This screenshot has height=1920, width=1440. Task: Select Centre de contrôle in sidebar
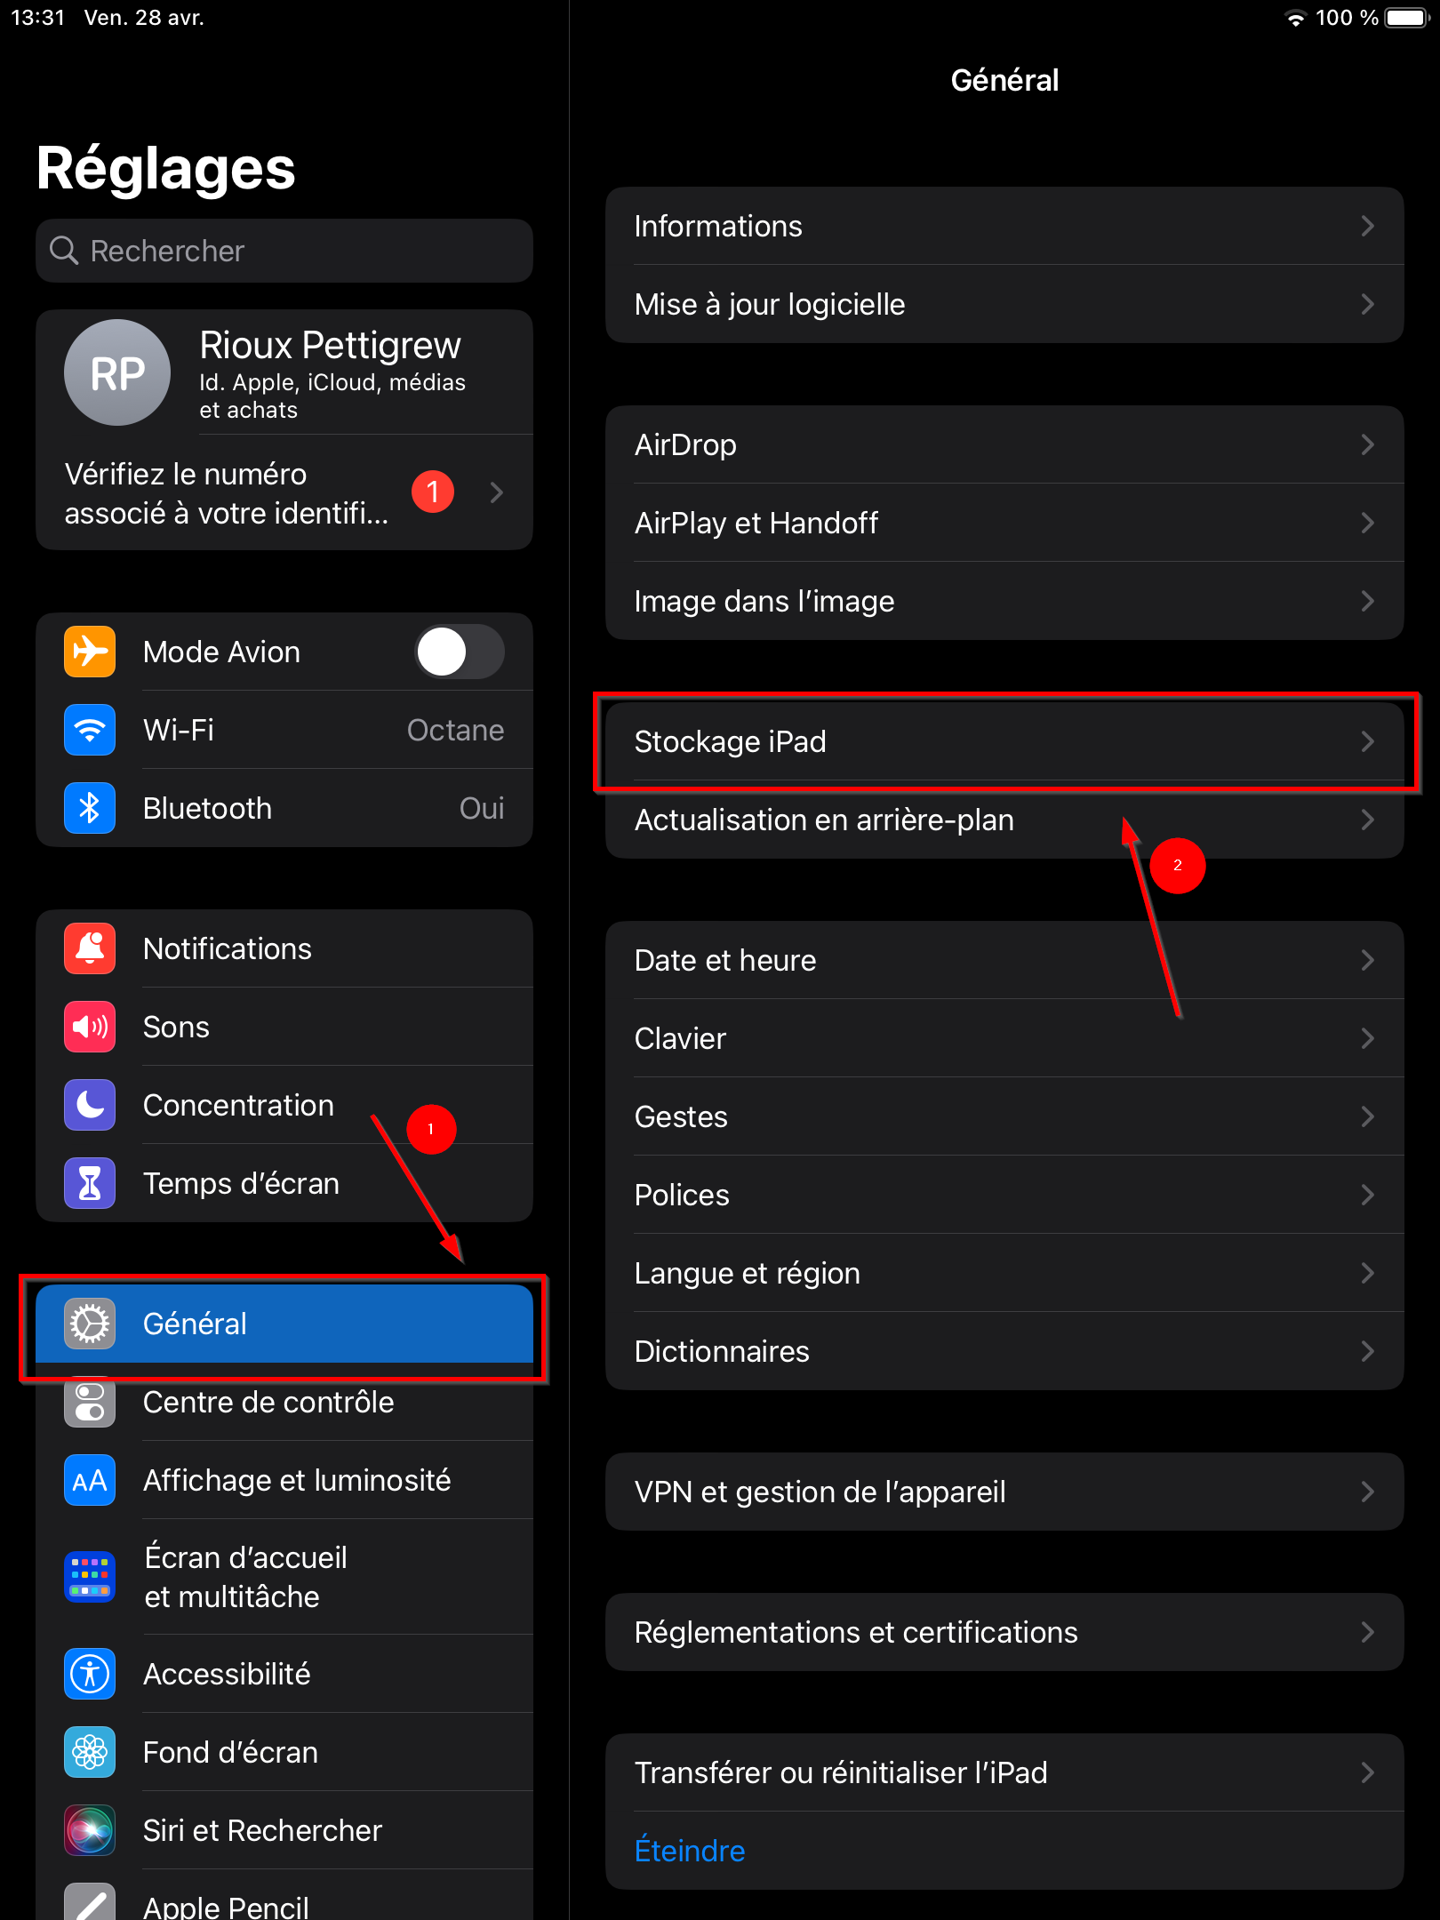coord(284,1402)
